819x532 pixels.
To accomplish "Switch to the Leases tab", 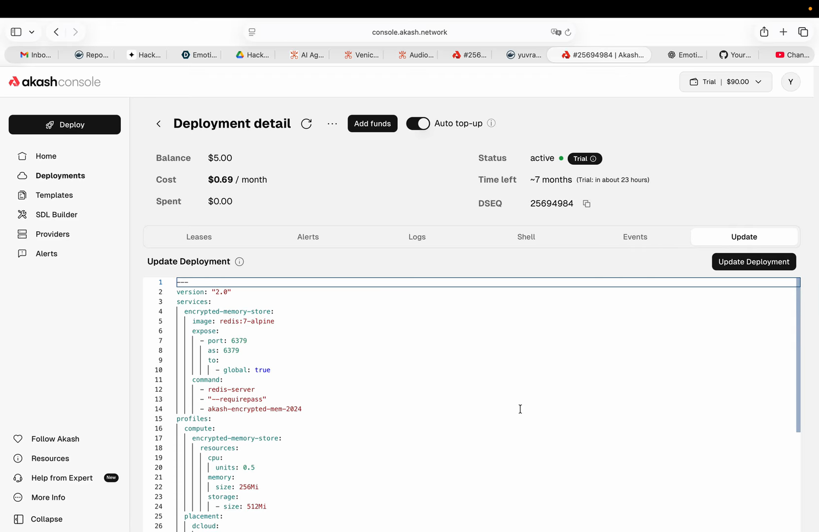I will (199, 237).
